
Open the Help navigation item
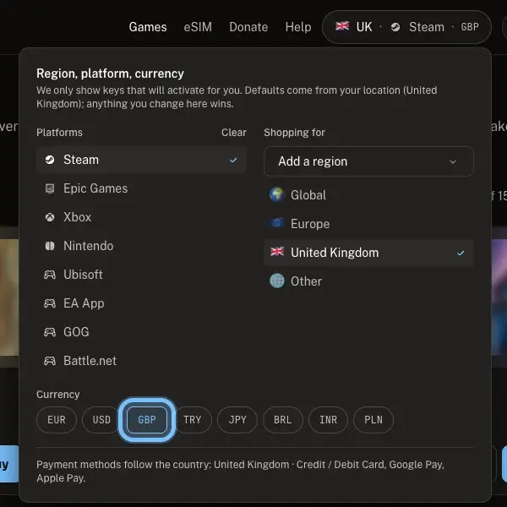point(298,27)
